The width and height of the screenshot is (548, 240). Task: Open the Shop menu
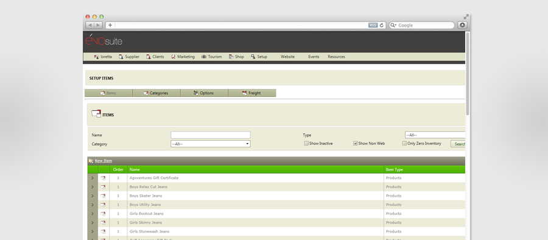click(x=236, y=57)
